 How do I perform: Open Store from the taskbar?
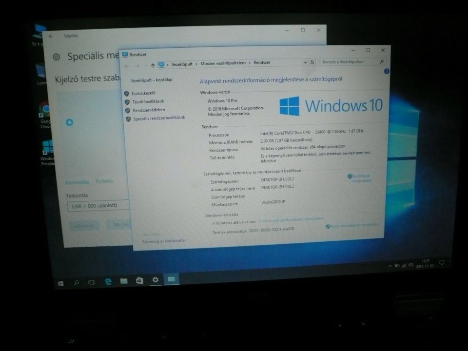[x=139, y=280]
